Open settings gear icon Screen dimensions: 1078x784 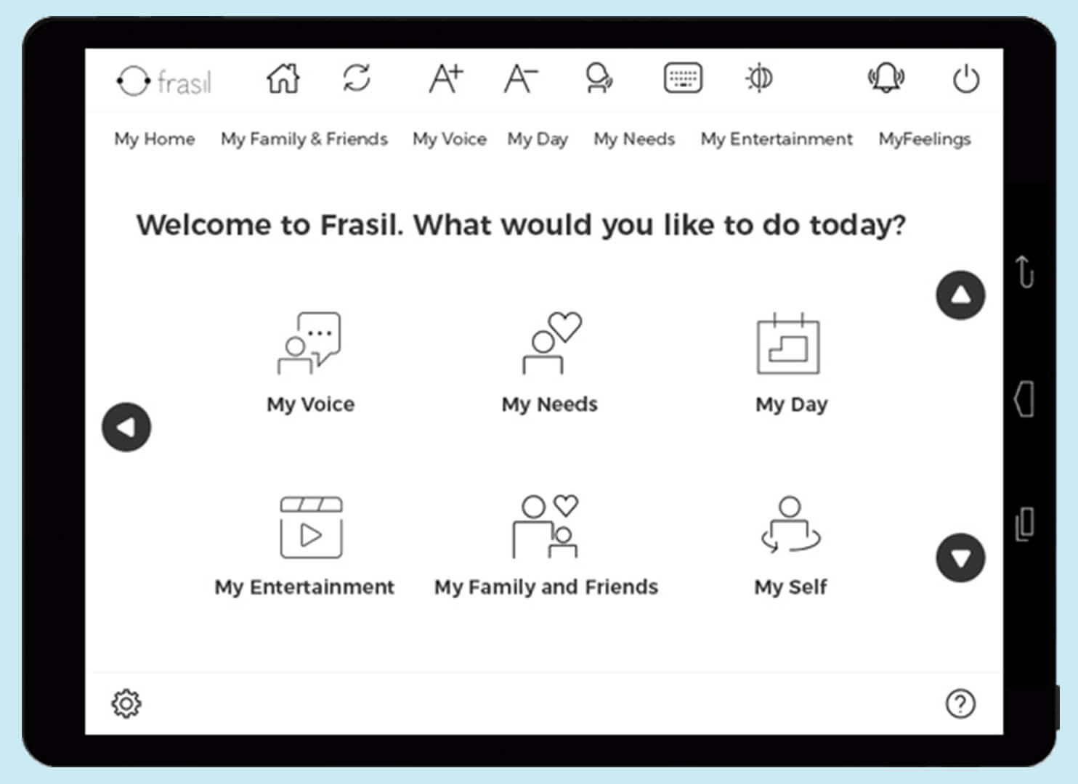click(x=126, y=703)
